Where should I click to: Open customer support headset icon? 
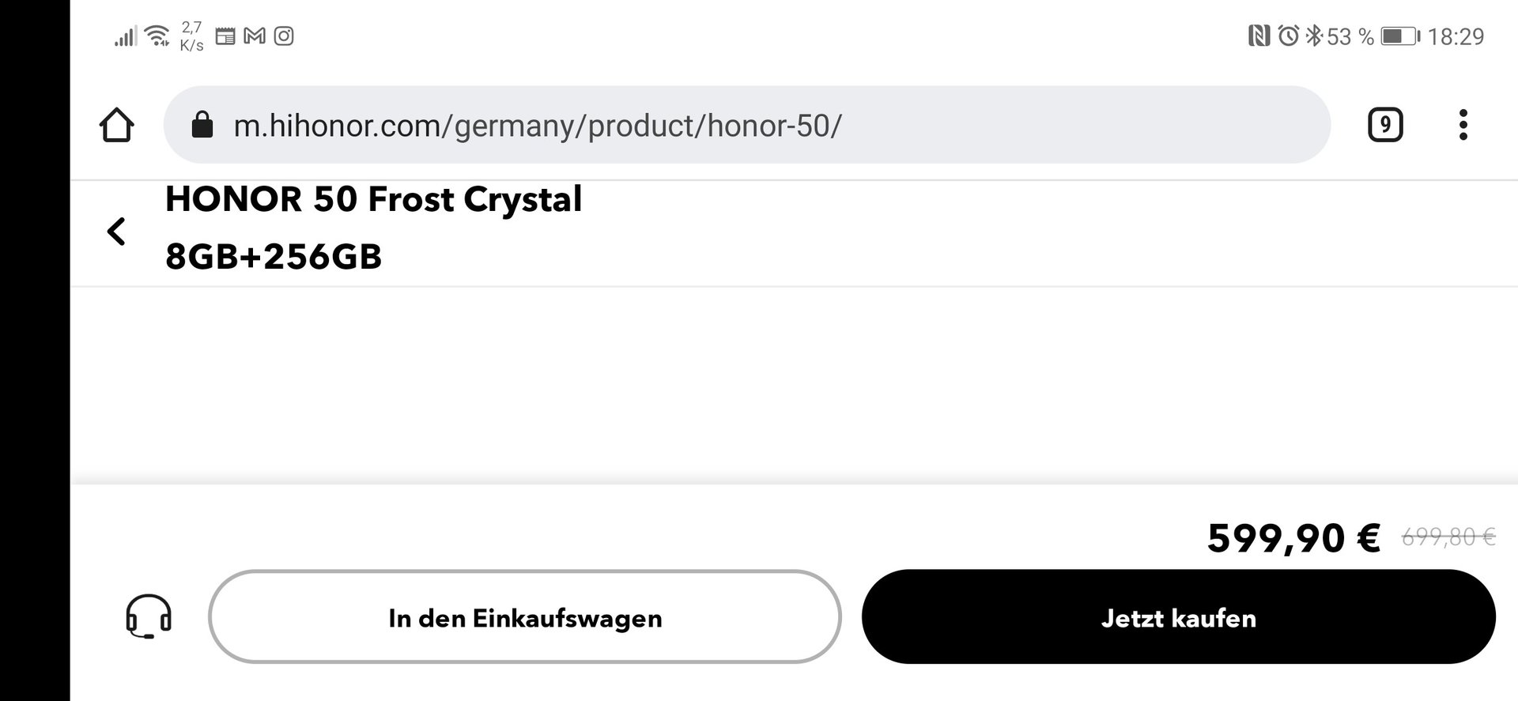[x=149, y=616]
